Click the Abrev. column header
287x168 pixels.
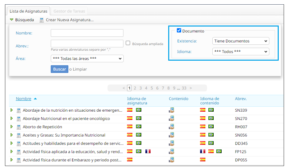coord(241,99)
